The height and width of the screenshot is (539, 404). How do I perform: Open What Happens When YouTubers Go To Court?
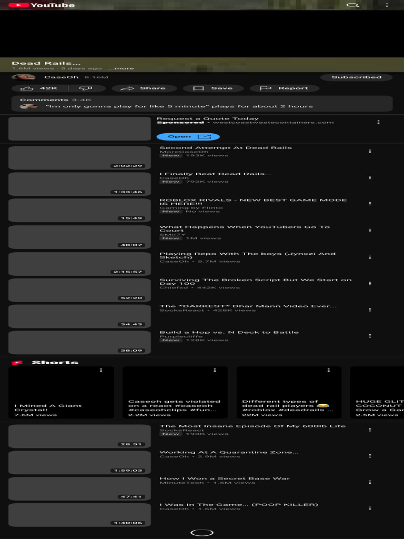point(245,228)
